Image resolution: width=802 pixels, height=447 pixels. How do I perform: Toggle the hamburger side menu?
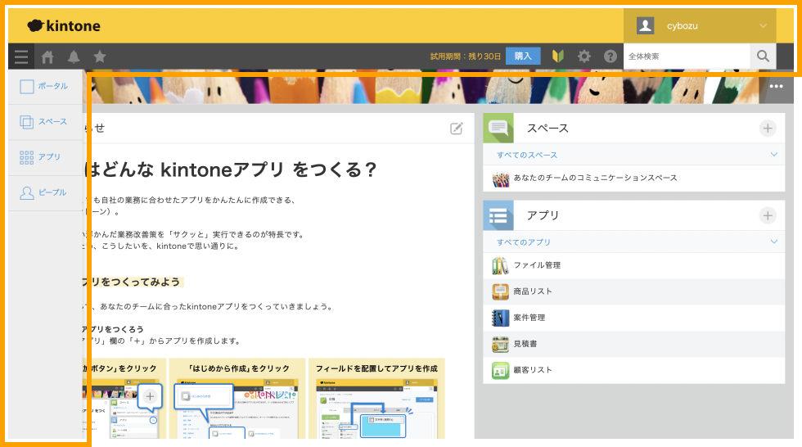point(21,56)
